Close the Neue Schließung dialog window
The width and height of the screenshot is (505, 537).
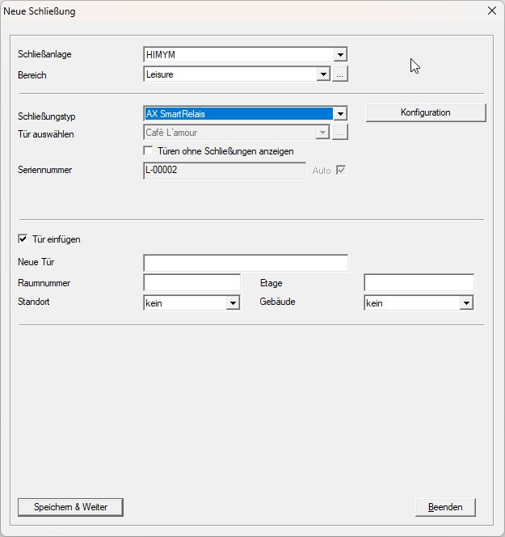coord(491,11)
